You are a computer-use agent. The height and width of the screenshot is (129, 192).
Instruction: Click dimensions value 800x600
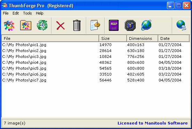(136, 62)
